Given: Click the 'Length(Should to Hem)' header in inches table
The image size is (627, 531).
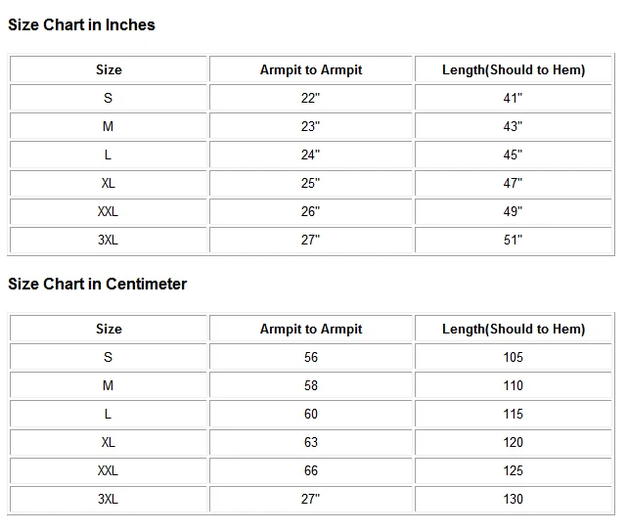Looking at the screenshot, I should coord(514,69).
